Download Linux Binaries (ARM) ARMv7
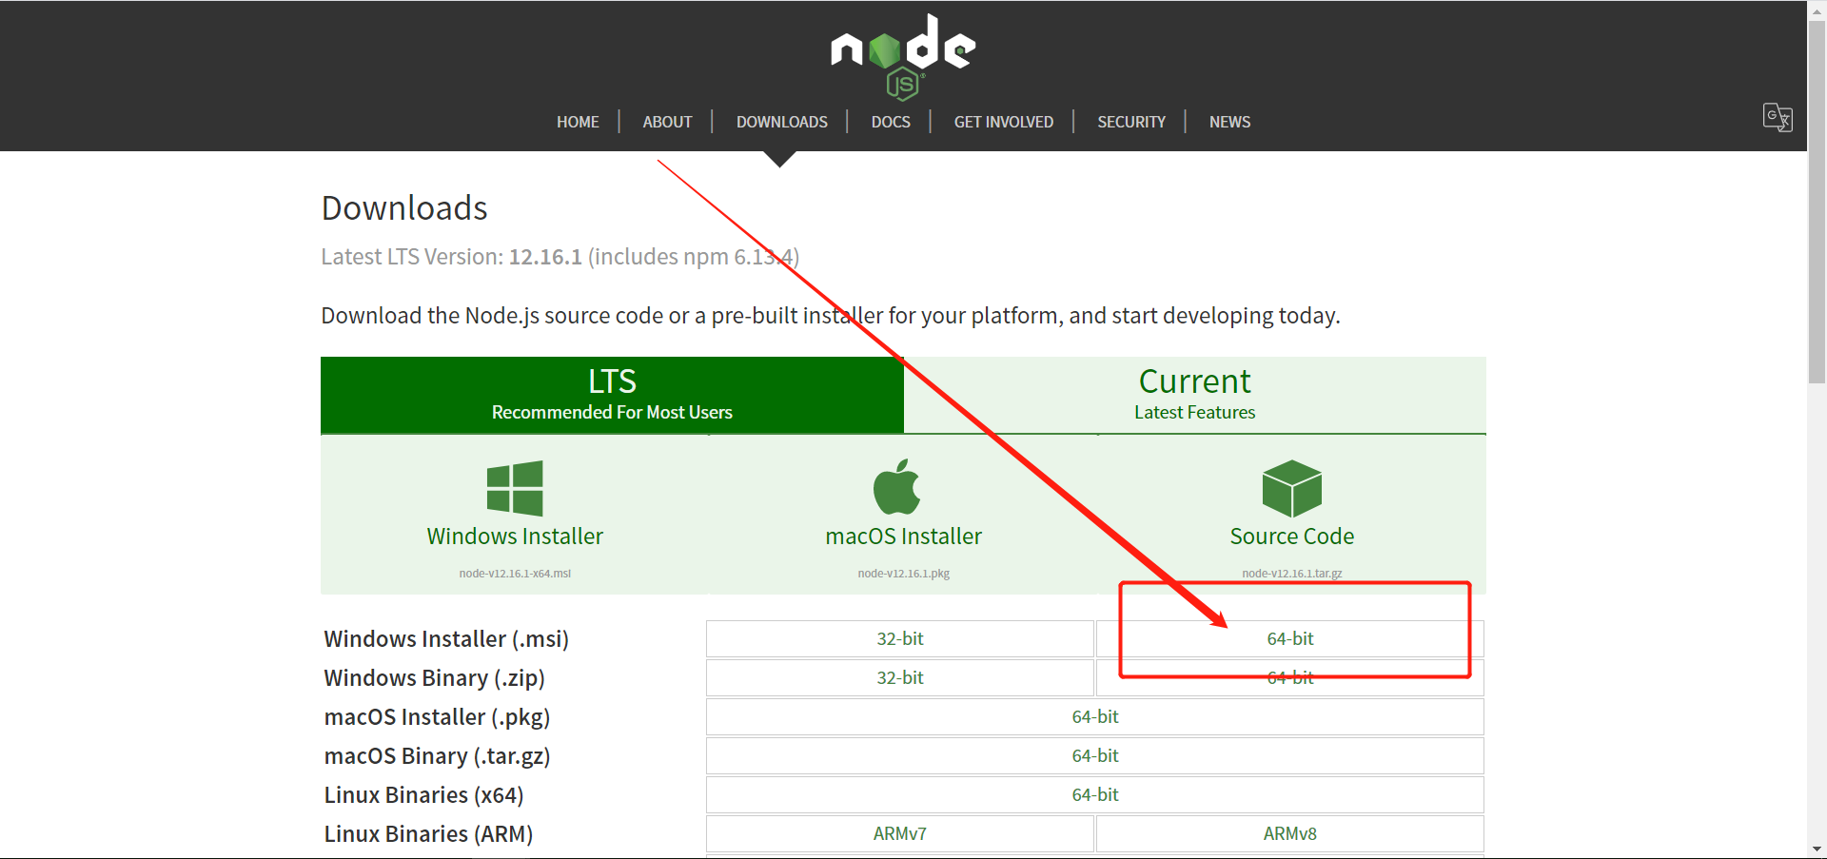Image resolution: width=1827 pixels, height=859 pixels. click(x=900, y=833)
